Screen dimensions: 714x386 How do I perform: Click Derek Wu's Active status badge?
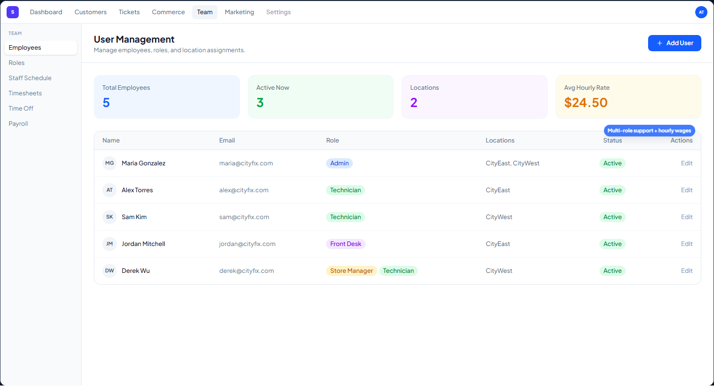(613, 271)
